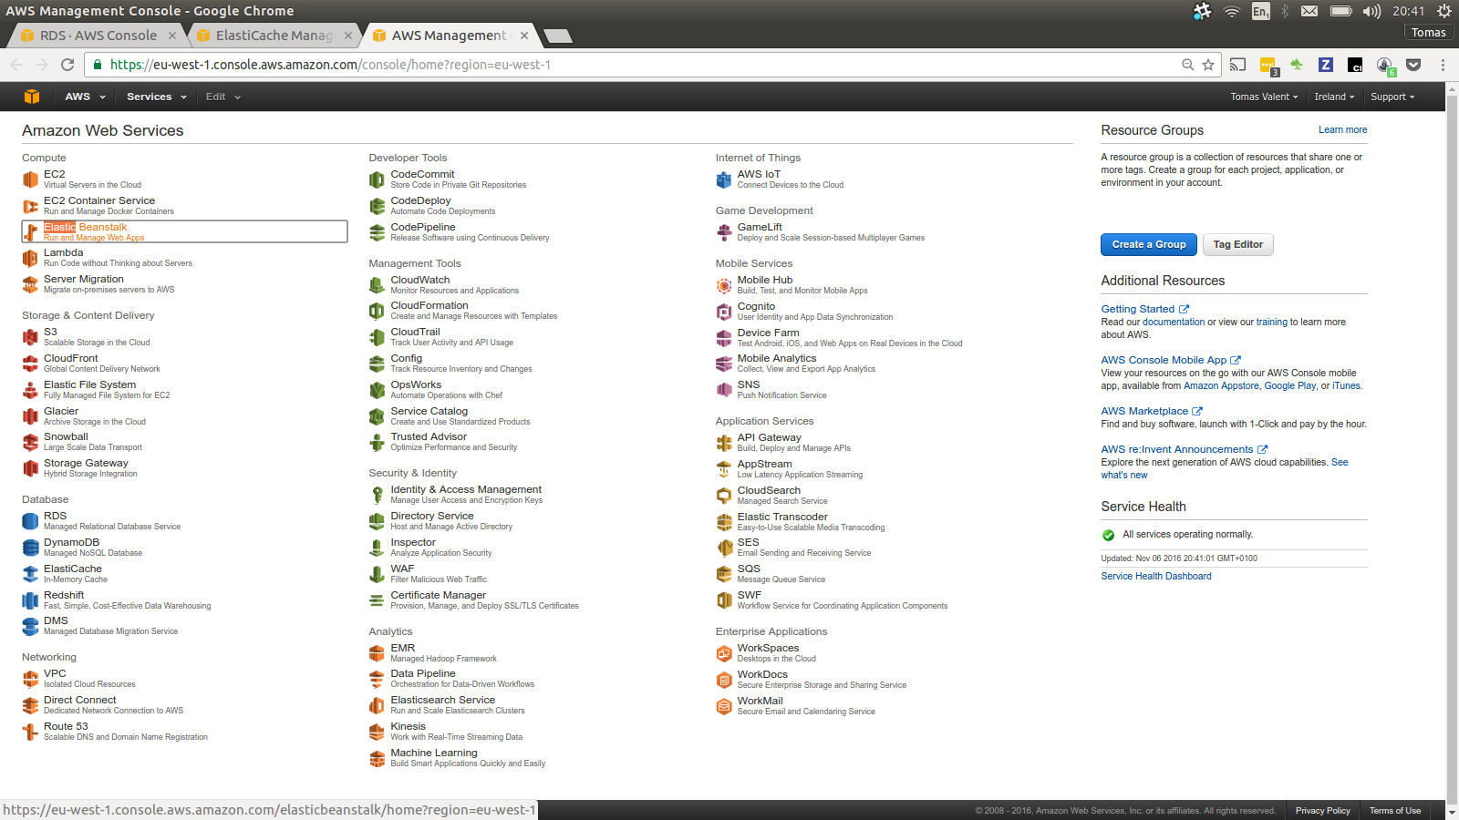Viewport: 1459px width, 820px height.
Task: Open AWS re:Invent Announcements link
Action: (1184, 449)
